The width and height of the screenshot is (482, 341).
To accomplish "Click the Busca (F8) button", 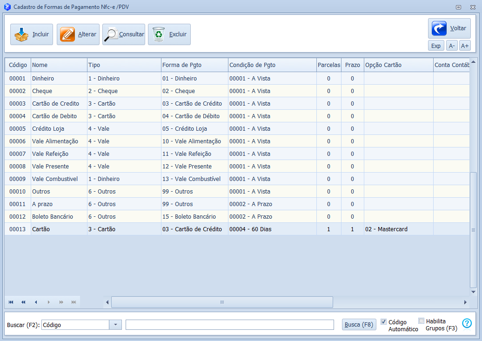I will [359, 325].
